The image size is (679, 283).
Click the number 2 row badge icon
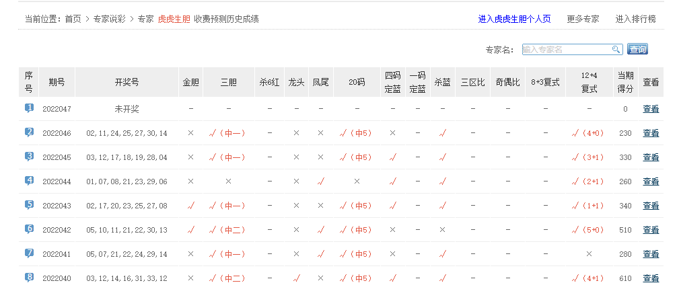point(29,132)
